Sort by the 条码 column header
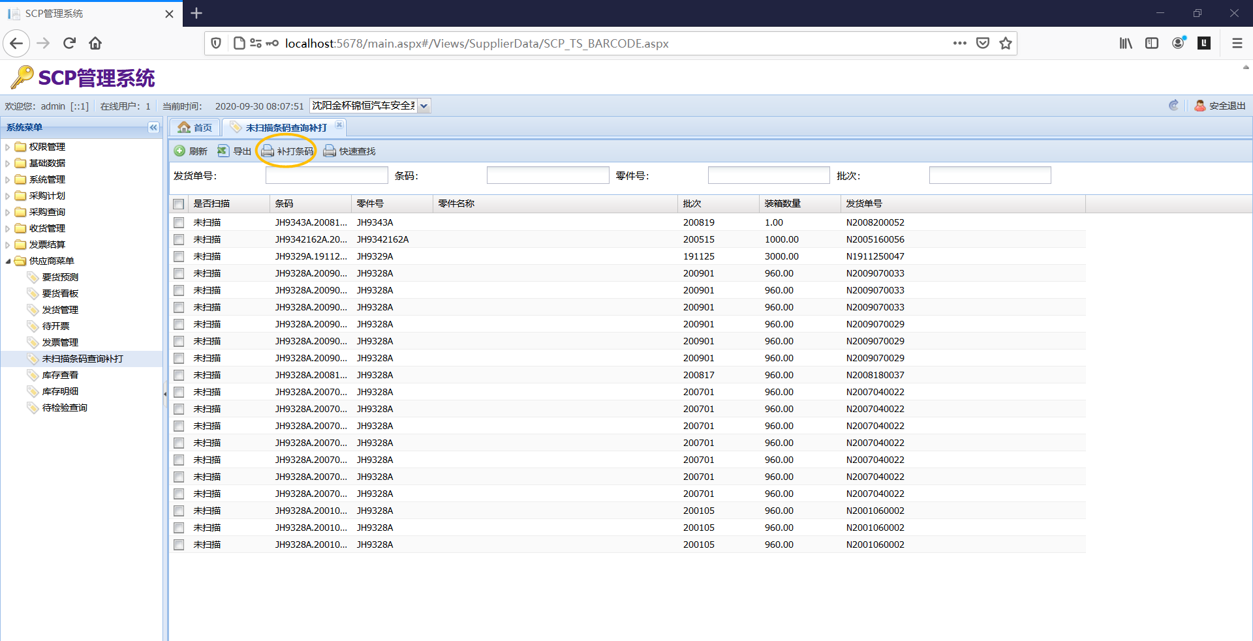1253x641 pixels. (311, 203)
